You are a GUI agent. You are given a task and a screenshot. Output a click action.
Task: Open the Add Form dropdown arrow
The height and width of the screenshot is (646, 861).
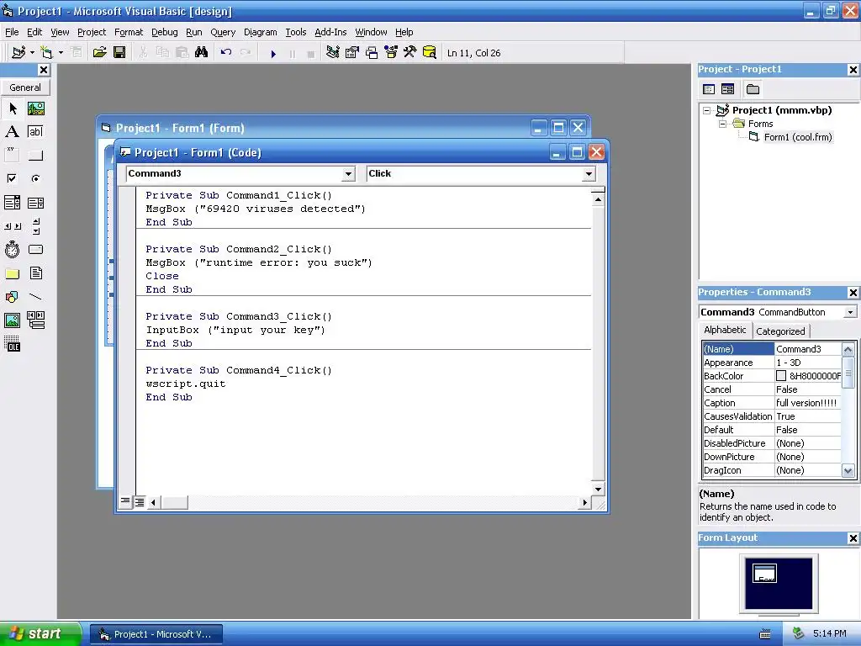[x=61, y=53]
